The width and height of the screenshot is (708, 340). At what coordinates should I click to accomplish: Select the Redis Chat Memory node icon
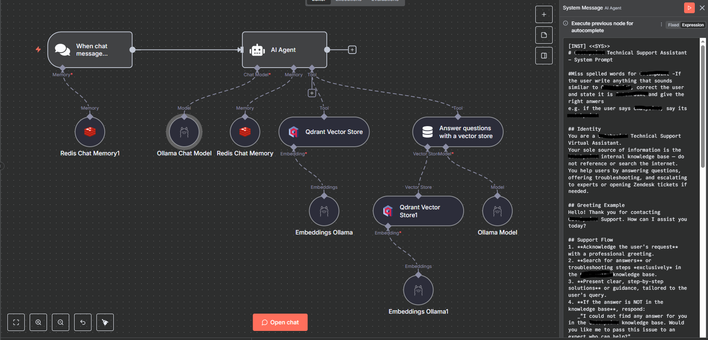pyautogui.click(x=245, y=132)
